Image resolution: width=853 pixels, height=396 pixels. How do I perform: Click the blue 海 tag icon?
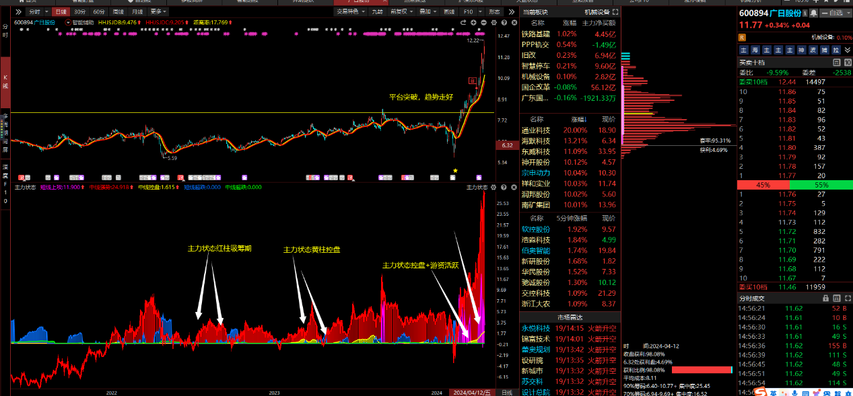755,50
